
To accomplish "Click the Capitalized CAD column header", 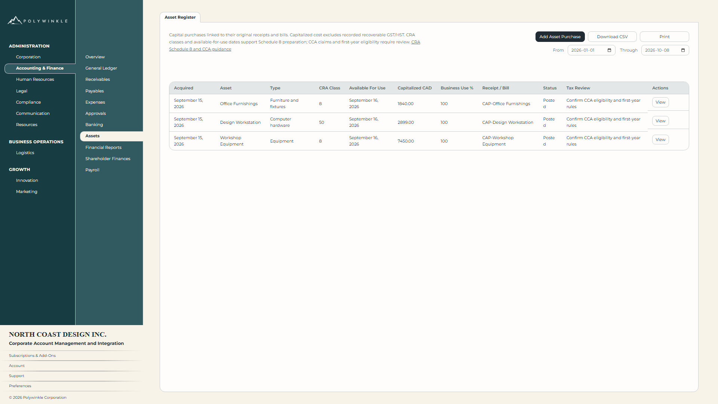I will [x=414, y=88].
